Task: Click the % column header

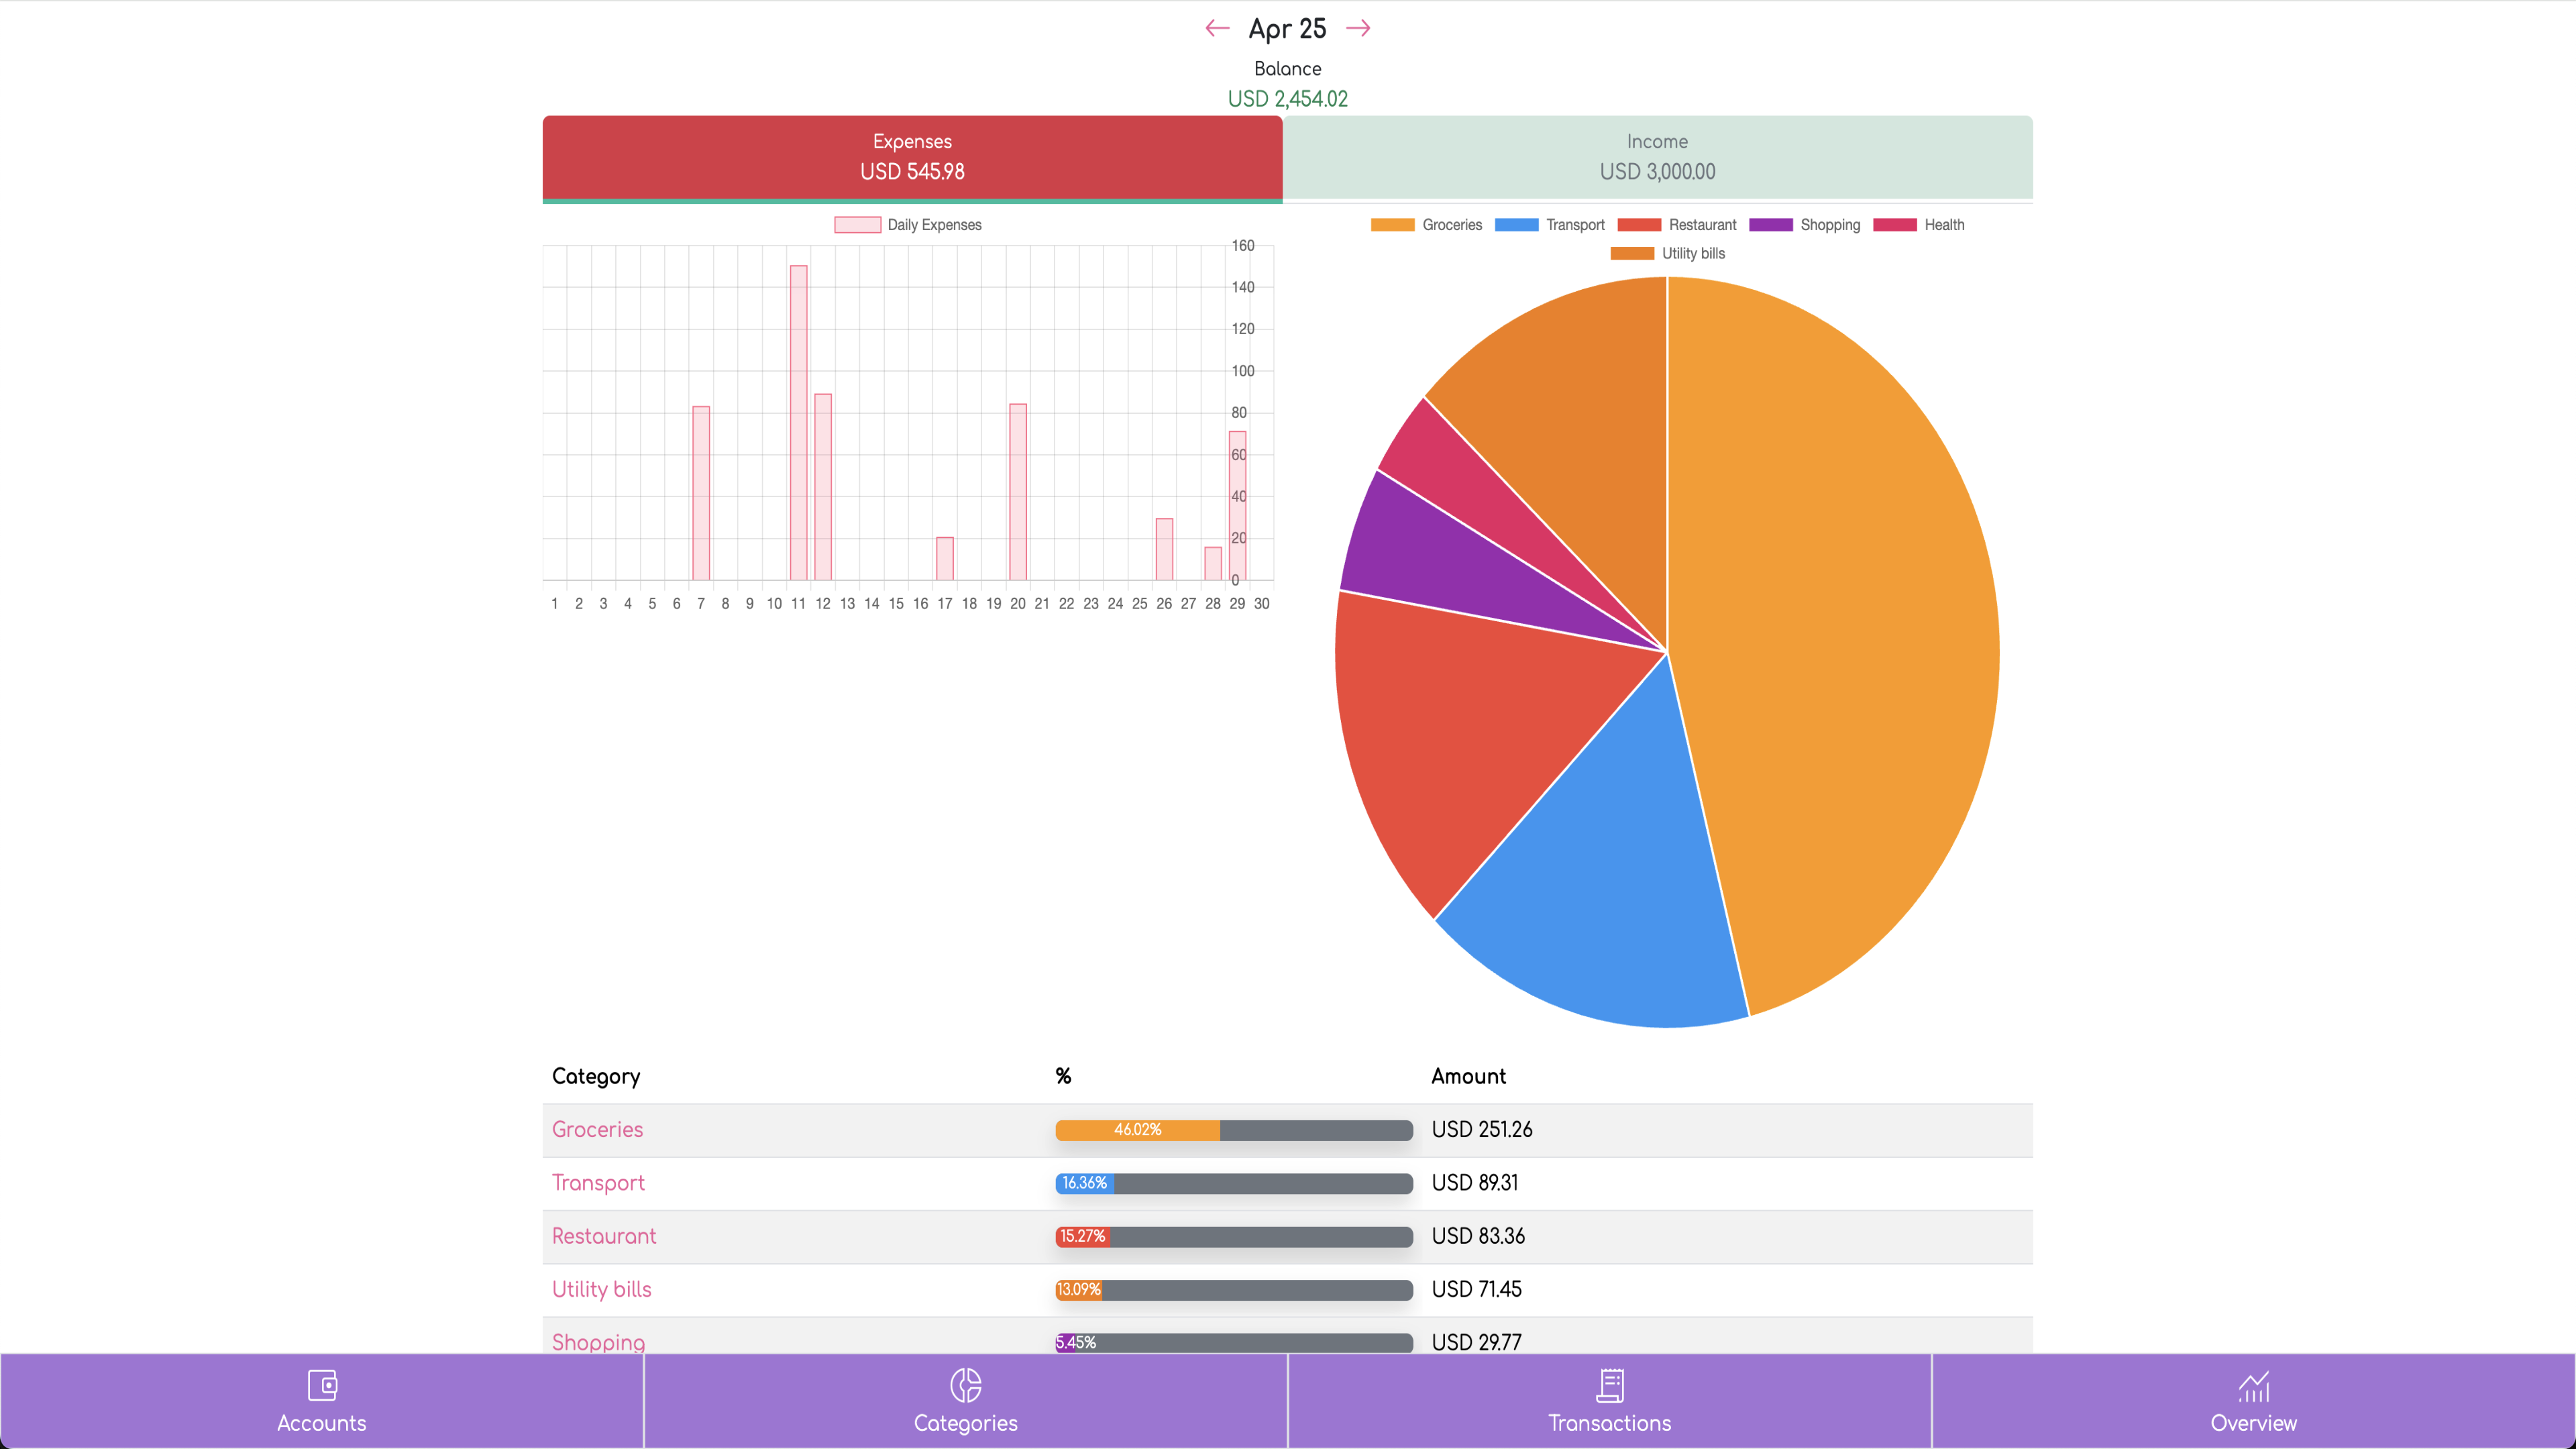Action: [1063, 1076]
